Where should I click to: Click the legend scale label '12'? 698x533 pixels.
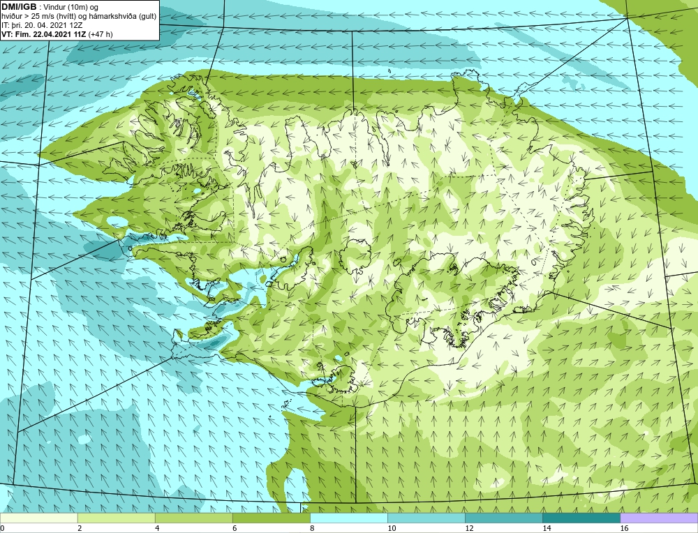click(x=469, y=528)
